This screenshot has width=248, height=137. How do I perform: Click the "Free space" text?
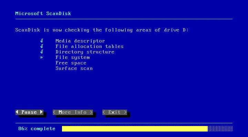[71, 63]
